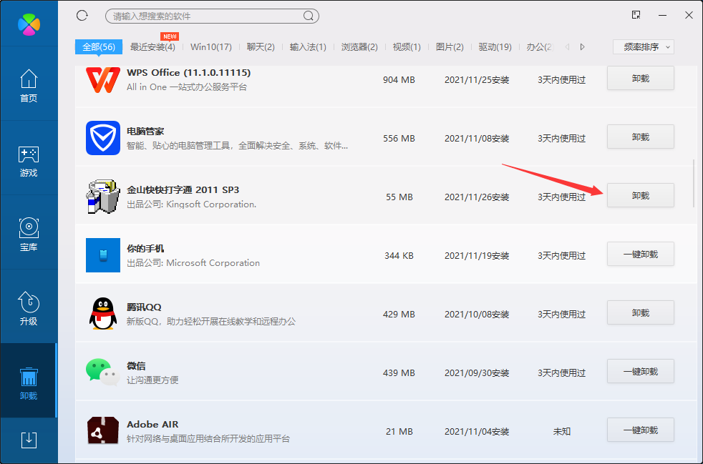Click 一键卸载 for 你的手机
703x464 pixels.
pyautogui.click(x=641, y=255)
